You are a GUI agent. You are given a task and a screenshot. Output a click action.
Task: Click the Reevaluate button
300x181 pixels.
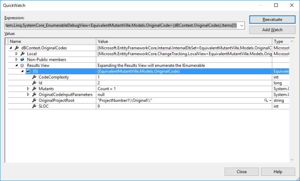[x=272, y=20]
